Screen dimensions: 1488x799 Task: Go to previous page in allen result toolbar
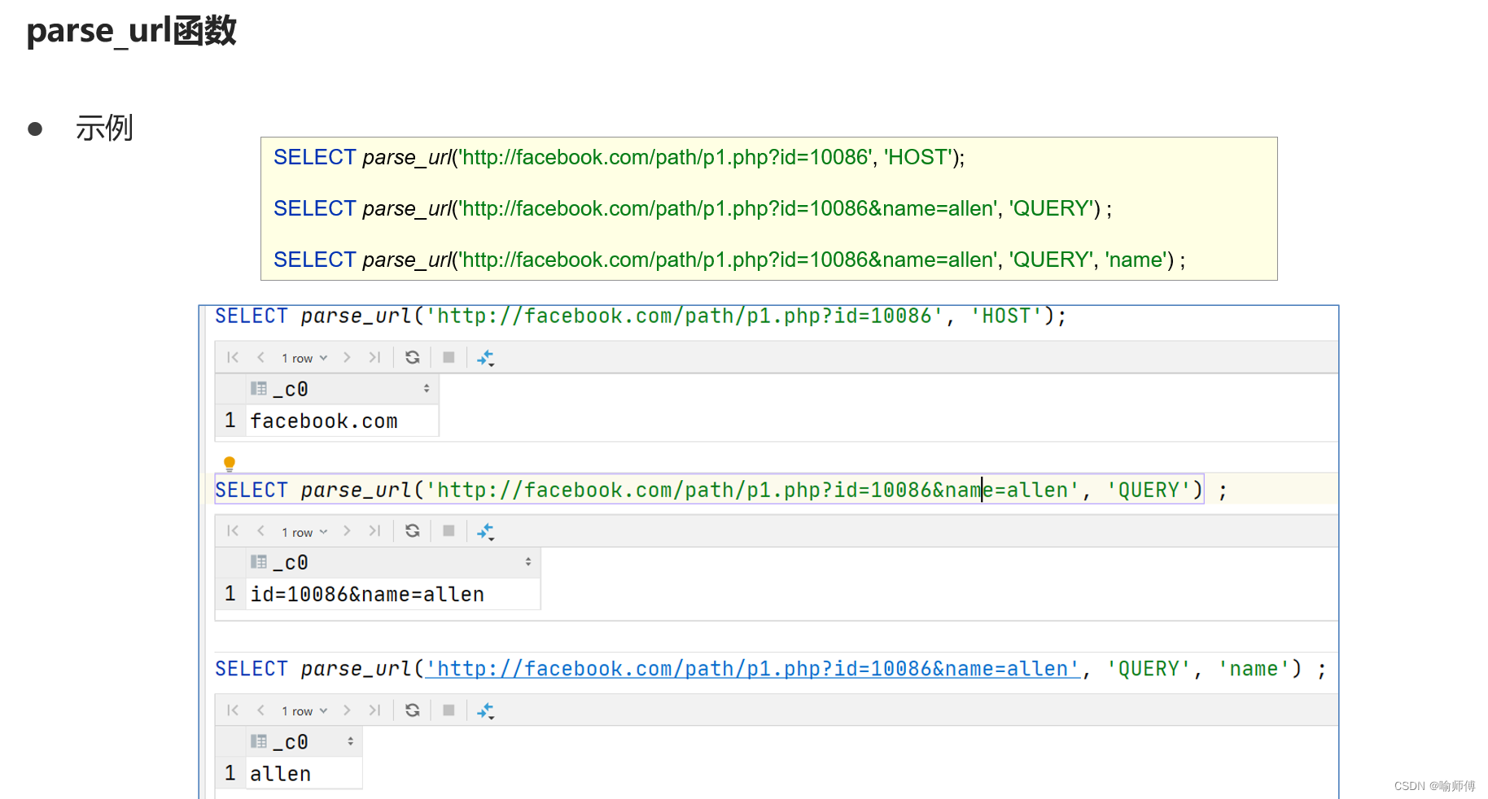click(260, 710)
